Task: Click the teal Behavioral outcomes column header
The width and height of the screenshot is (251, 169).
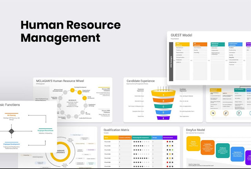Action: click(x=218, y=44)
